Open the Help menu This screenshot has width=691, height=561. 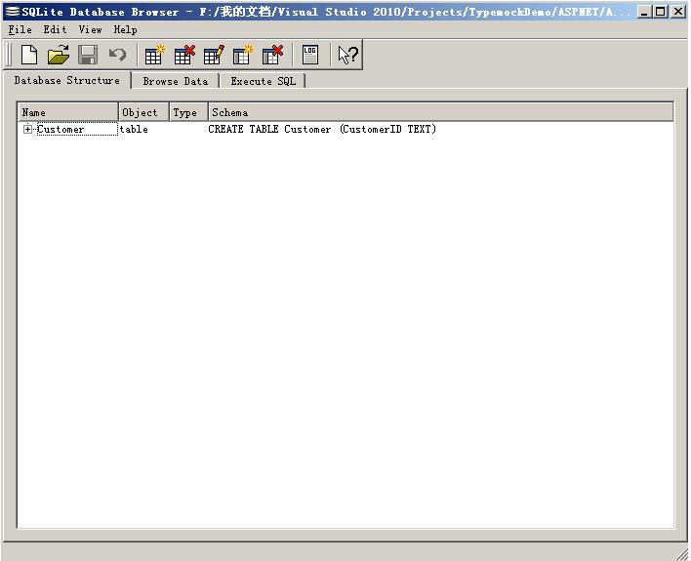coord(125,30)
